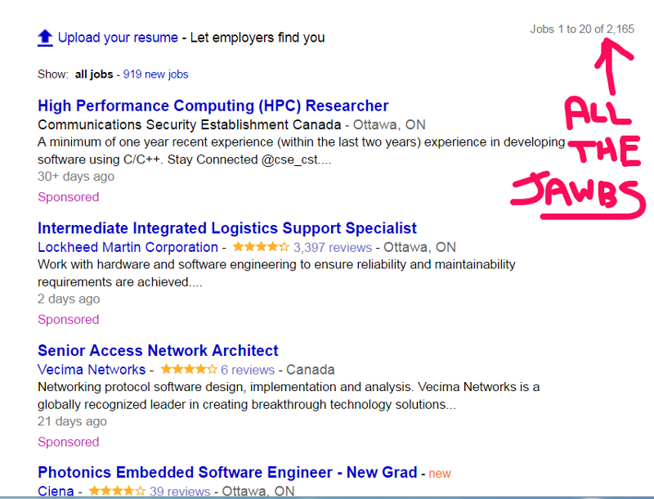Read the 6 reviews for Vecima Networks
The image size is (654, 499).
click(248, 370)
